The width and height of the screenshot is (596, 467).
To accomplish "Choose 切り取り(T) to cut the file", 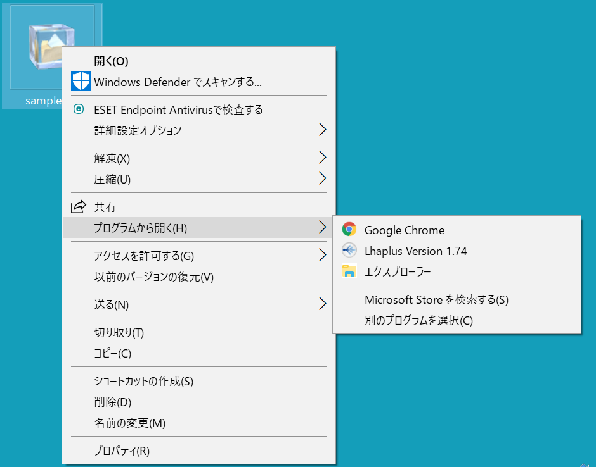I will [198, 332].
